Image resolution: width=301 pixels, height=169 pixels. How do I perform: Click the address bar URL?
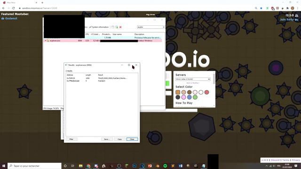tap(40, 8)
